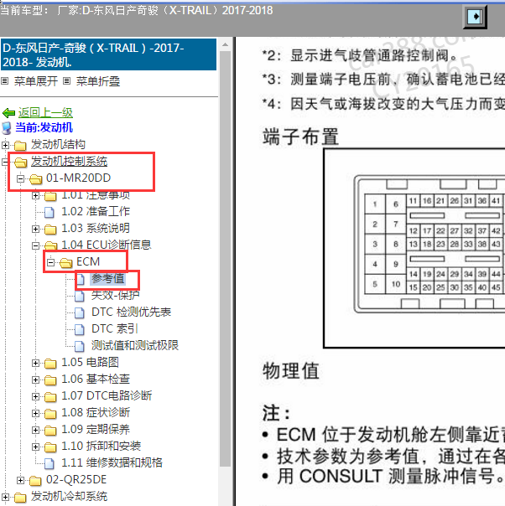Expand the 发动机冷却系统 node
The height and width of the screenshot is (506, 505).
coord(5,498)
